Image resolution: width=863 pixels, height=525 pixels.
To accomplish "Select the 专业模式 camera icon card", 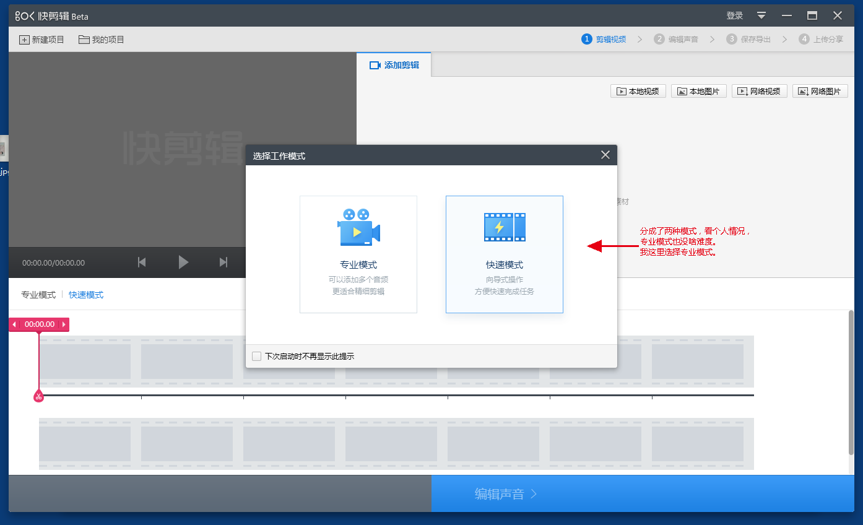I will coord(358,254).
